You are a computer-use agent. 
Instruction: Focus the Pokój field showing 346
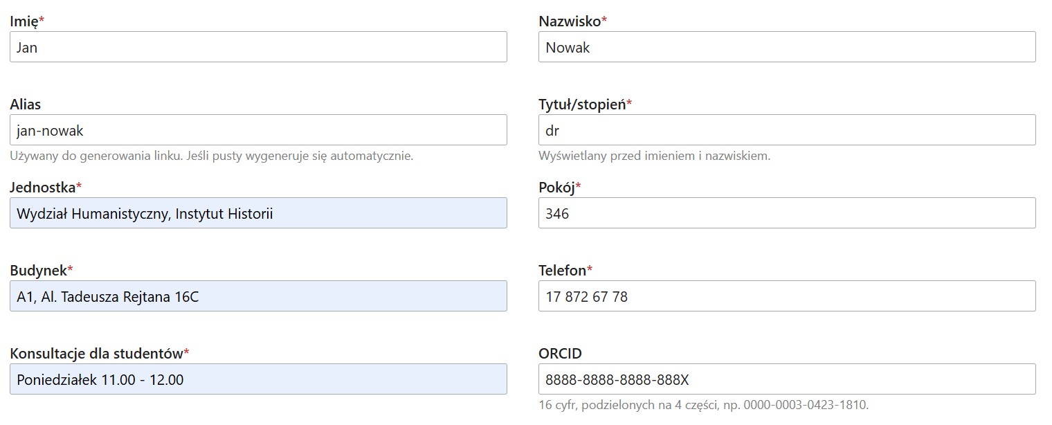coord(787,213)
